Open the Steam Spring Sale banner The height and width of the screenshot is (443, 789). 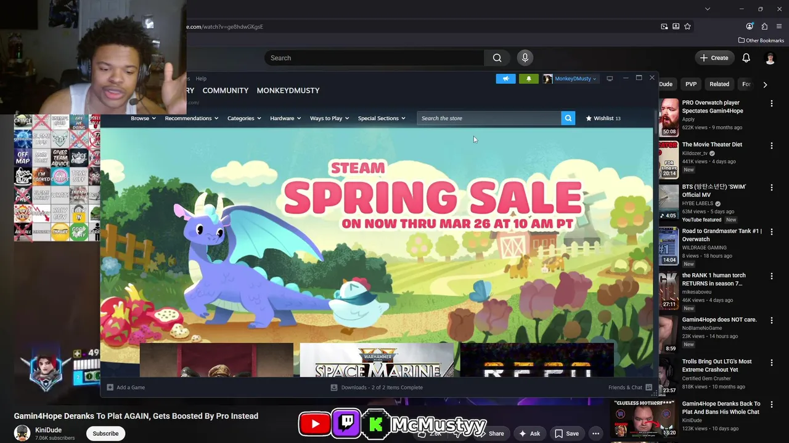coord(377,236)
